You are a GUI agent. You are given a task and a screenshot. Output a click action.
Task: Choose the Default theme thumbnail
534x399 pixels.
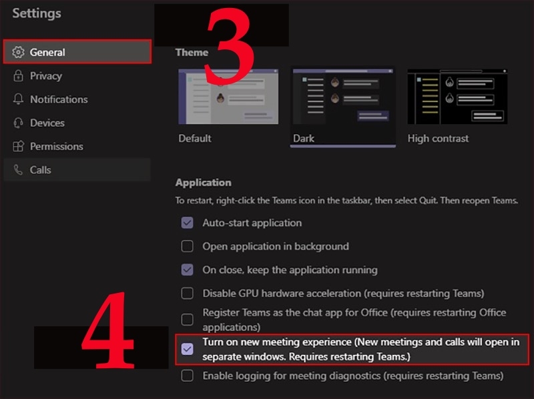point(228,97)
